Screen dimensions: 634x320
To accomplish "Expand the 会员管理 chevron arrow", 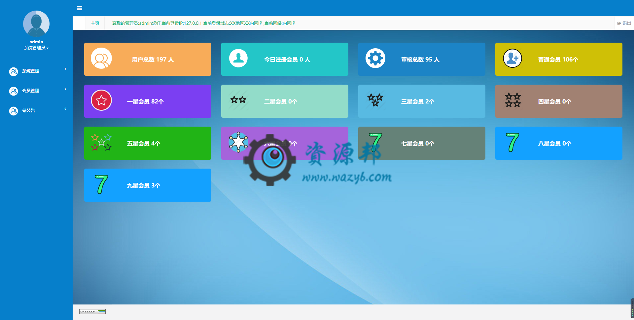I will [x=65, y=89].
